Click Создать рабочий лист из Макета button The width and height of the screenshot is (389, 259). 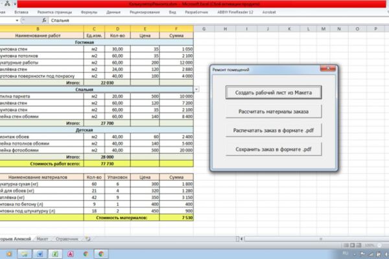(x=274, y=93)
